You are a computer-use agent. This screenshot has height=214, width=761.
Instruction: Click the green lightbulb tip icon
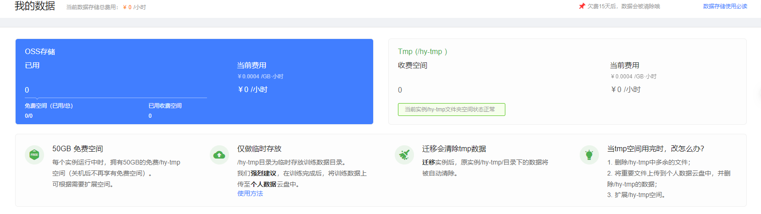coord(589,155)
